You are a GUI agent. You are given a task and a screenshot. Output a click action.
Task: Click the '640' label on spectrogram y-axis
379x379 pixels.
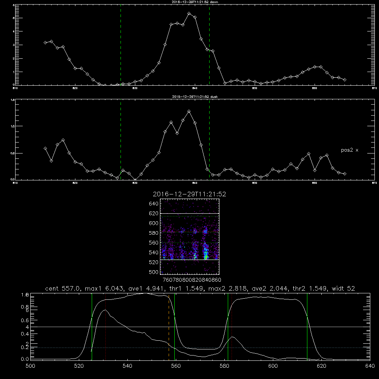(x=154, y=204)
